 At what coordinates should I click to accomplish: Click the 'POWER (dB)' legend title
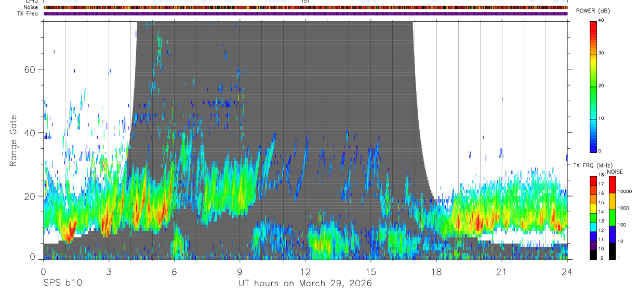pos(593,11)
